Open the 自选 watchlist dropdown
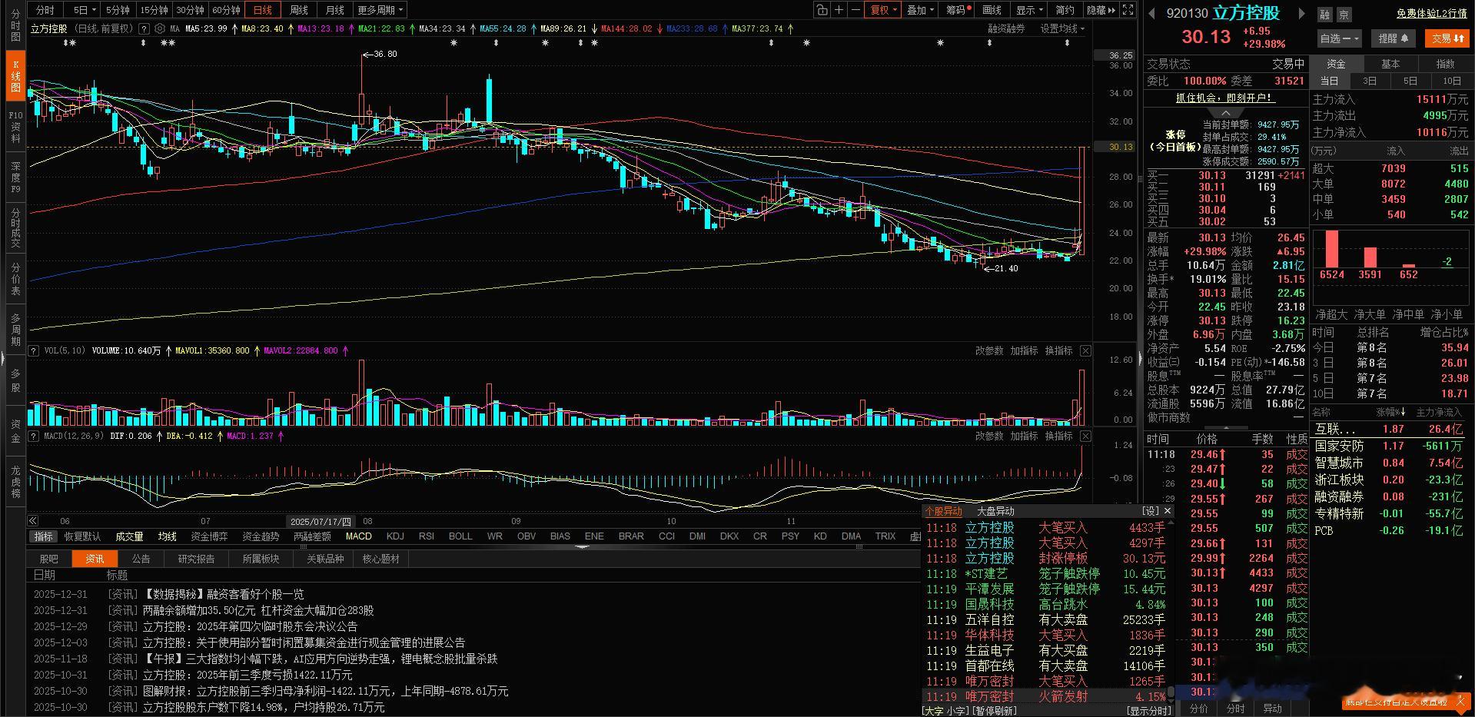This screenshot has height=717, width=1475. [1339, 38]
